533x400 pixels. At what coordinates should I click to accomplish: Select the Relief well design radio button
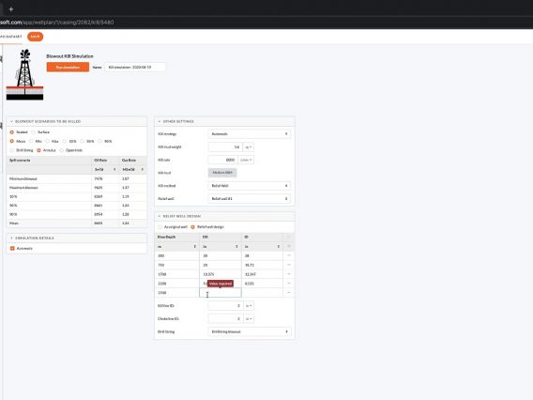192,227
